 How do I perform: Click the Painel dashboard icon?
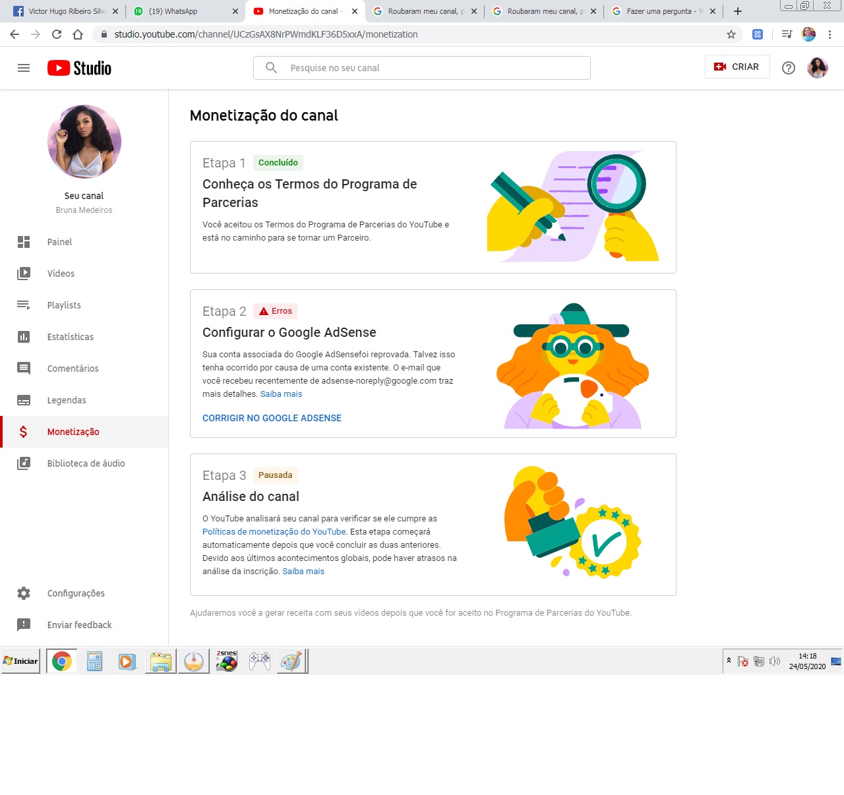pos(24,242)
